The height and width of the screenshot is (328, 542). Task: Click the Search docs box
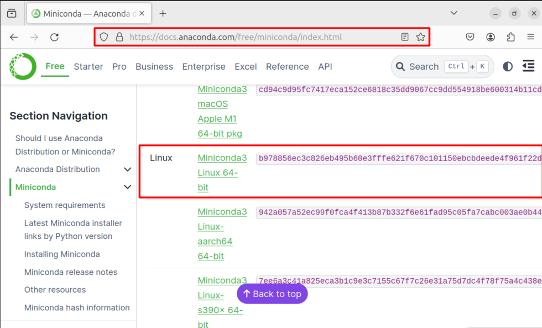click(442, 66)
